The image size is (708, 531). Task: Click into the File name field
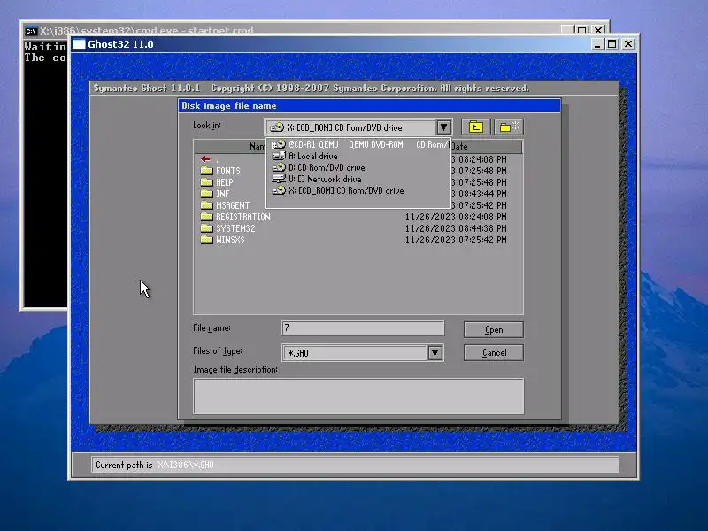coord(363,328)
